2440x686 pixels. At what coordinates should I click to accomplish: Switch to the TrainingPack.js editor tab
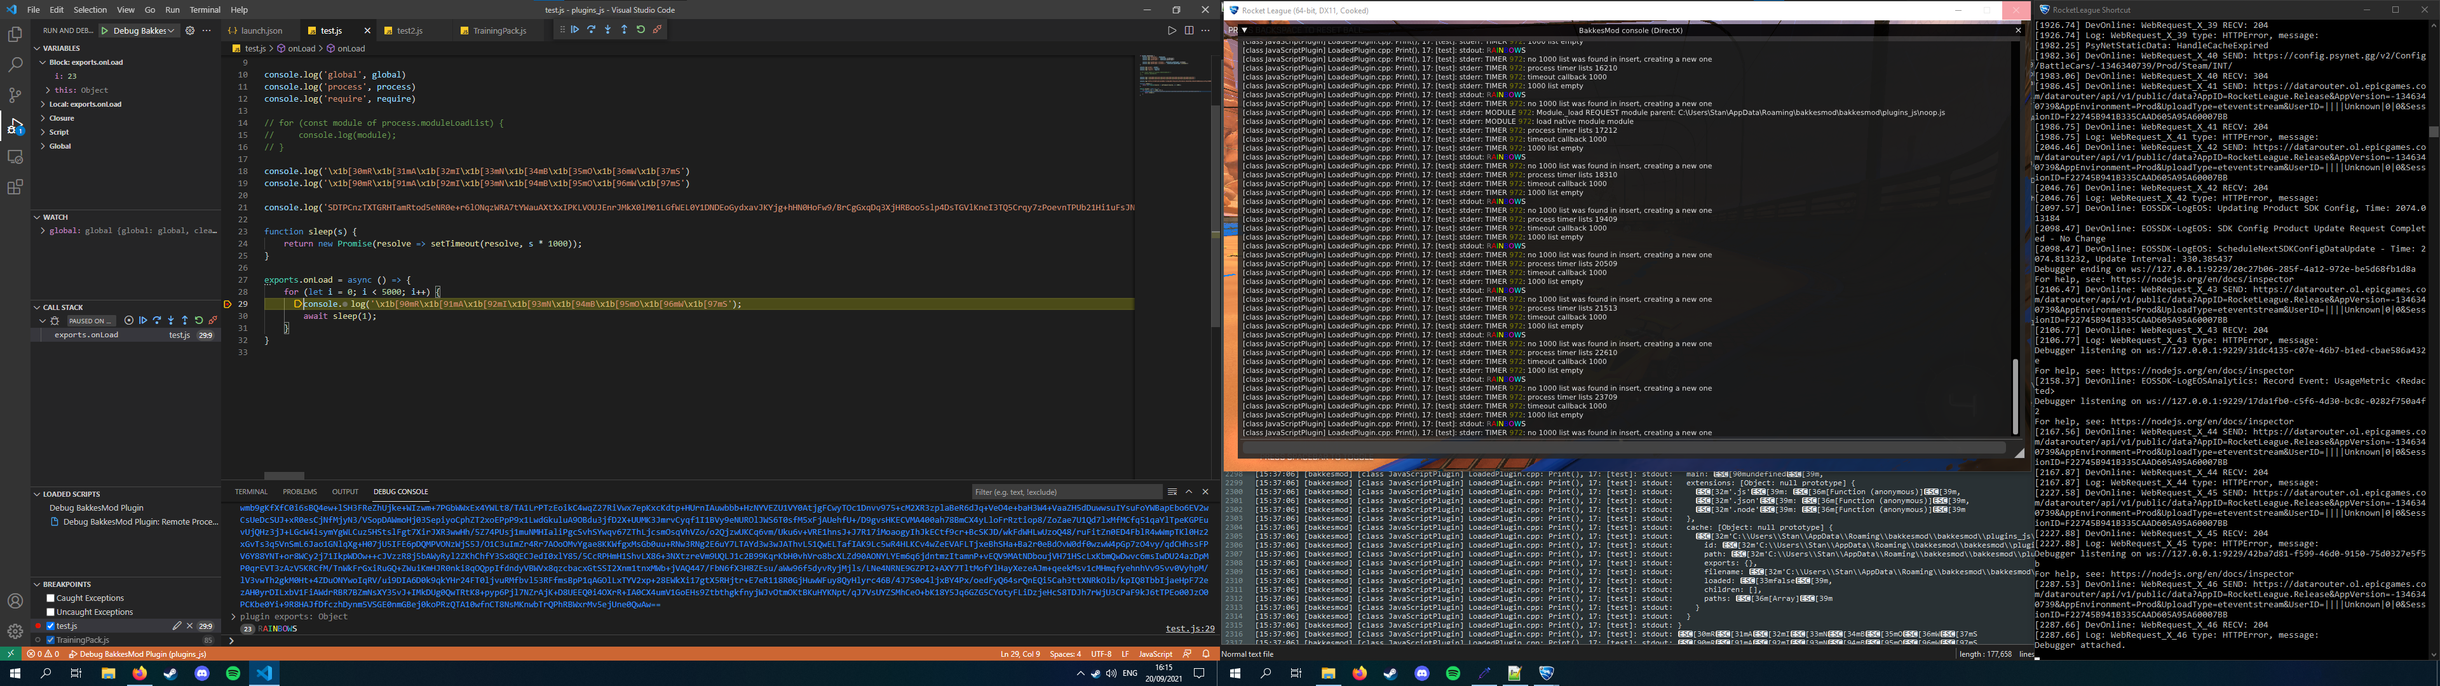498,30
